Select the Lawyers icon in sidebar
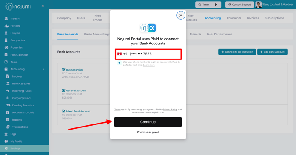296x155 pixels. 6,33
